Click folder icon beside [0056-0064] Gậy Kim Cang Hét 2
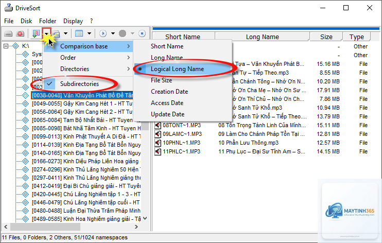The image size is (382, 243). (25, 112)
